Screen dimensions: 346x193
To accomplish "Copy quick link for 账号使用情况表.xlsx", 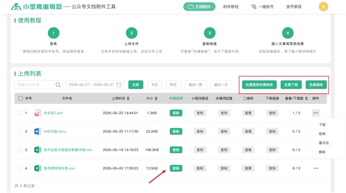I will [x=176, y=168].
